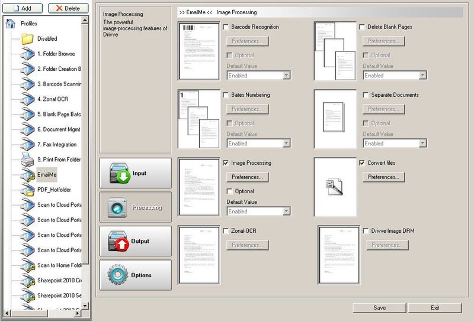The height and width of the screenshot is (322, 474).
Task: Open the Output section
Action: click(x=136, y=241)
